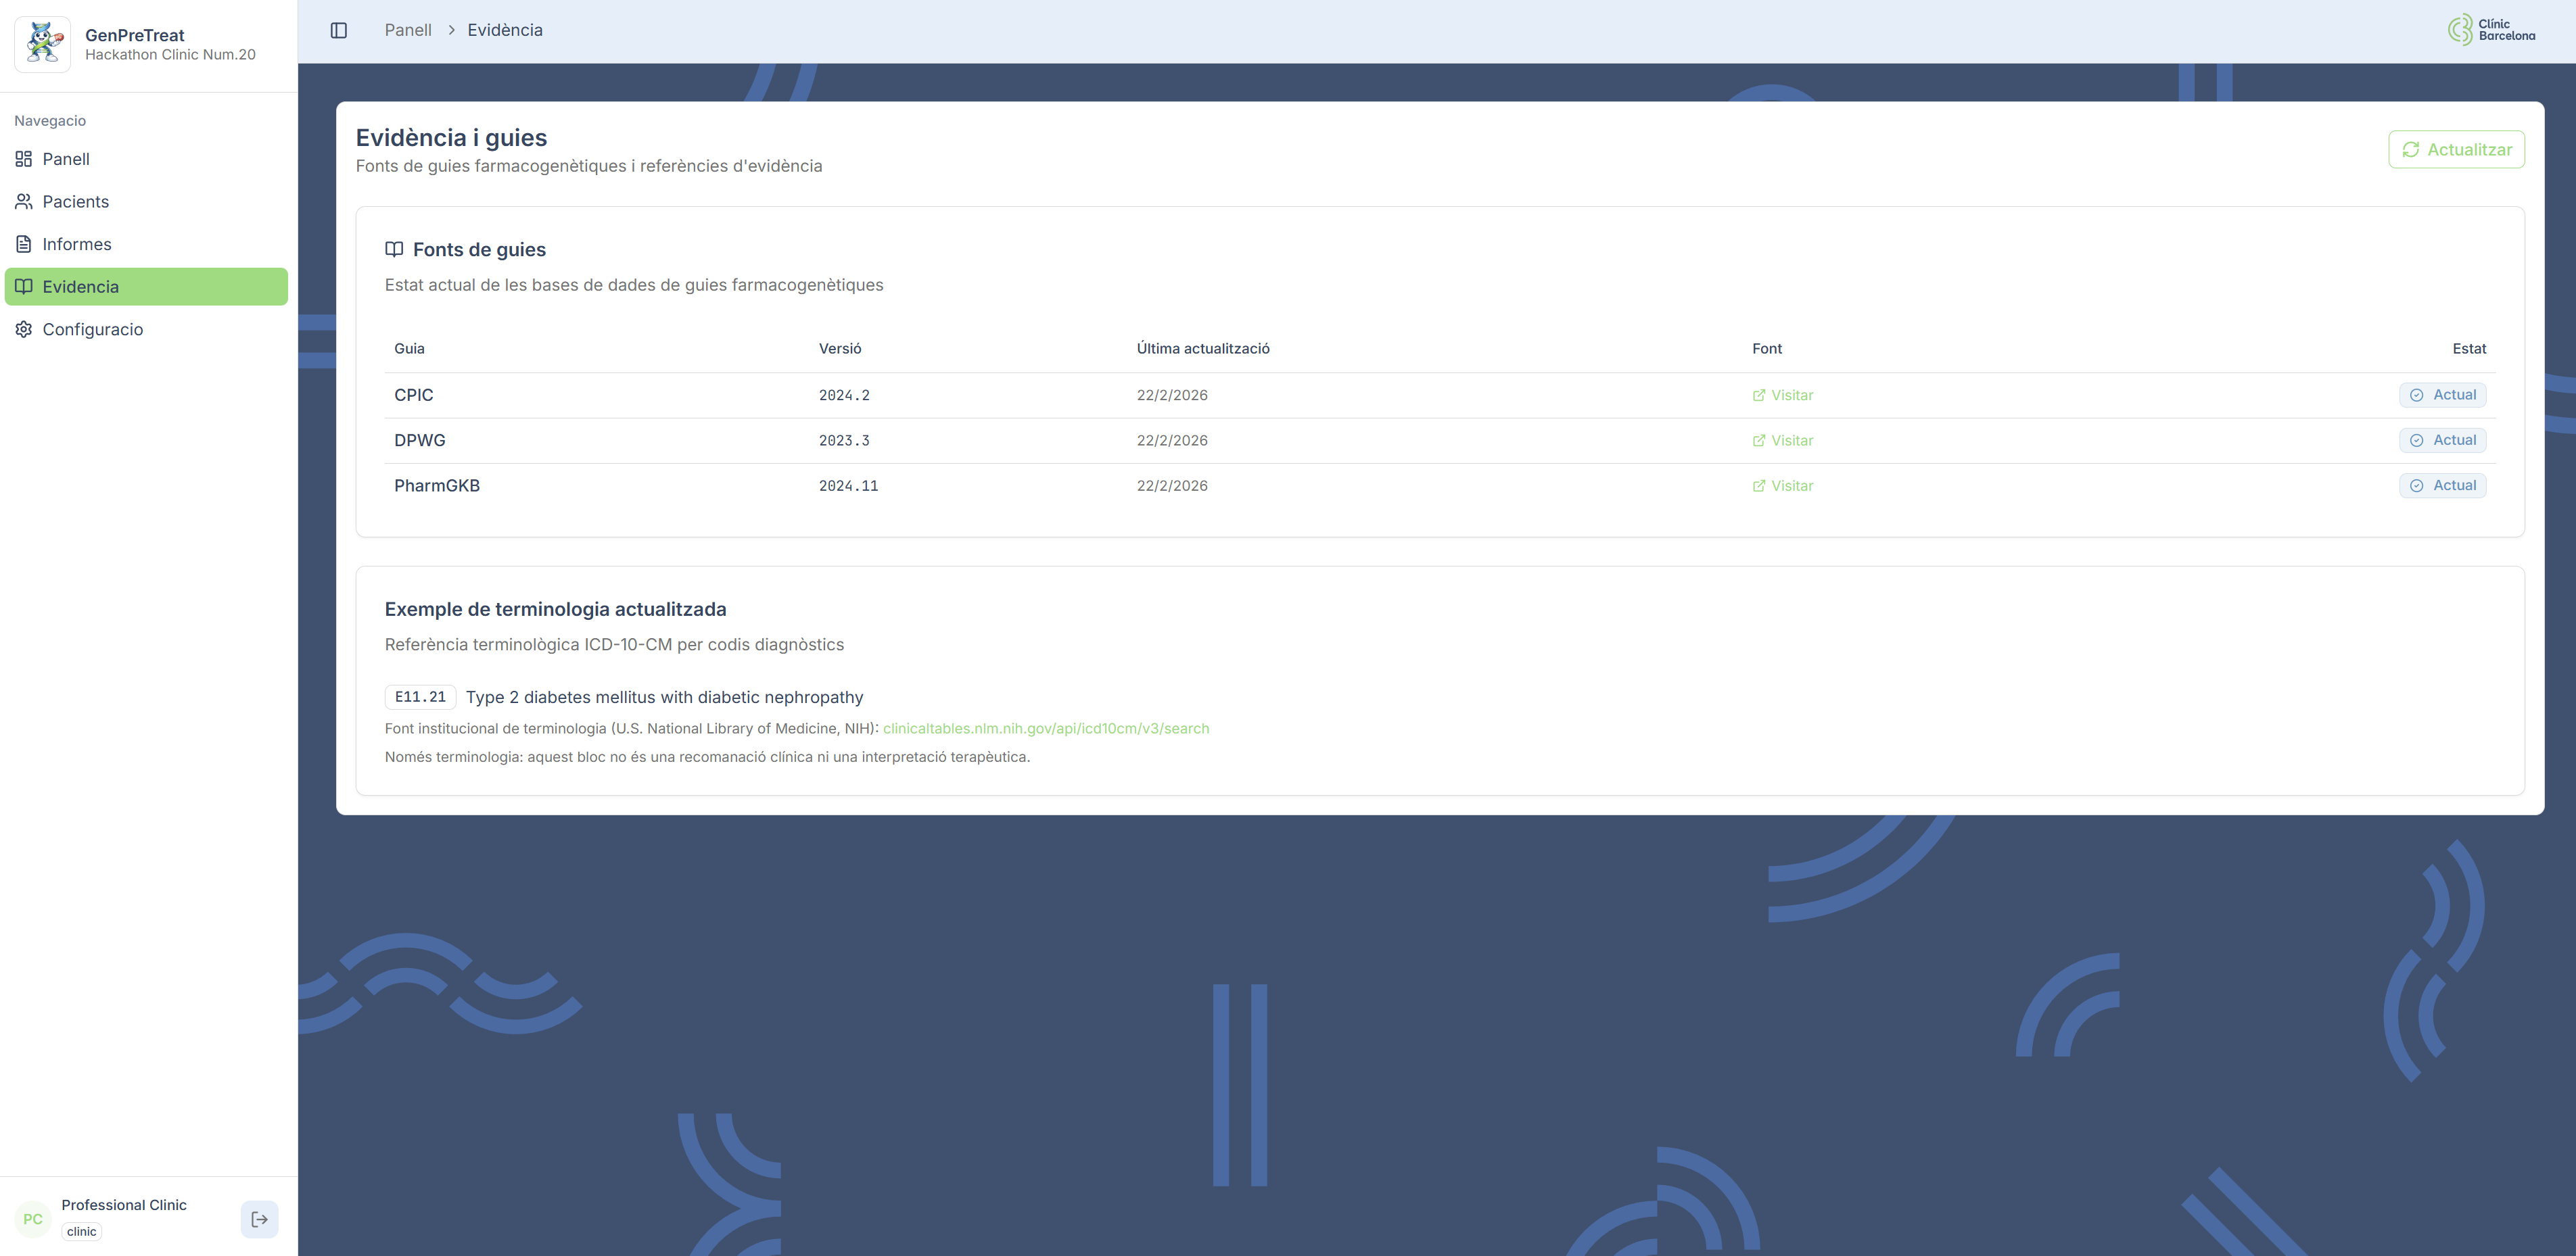2576x1256 pixels.
Task: Click the Fonts de guies book icon
Action: 394,250
